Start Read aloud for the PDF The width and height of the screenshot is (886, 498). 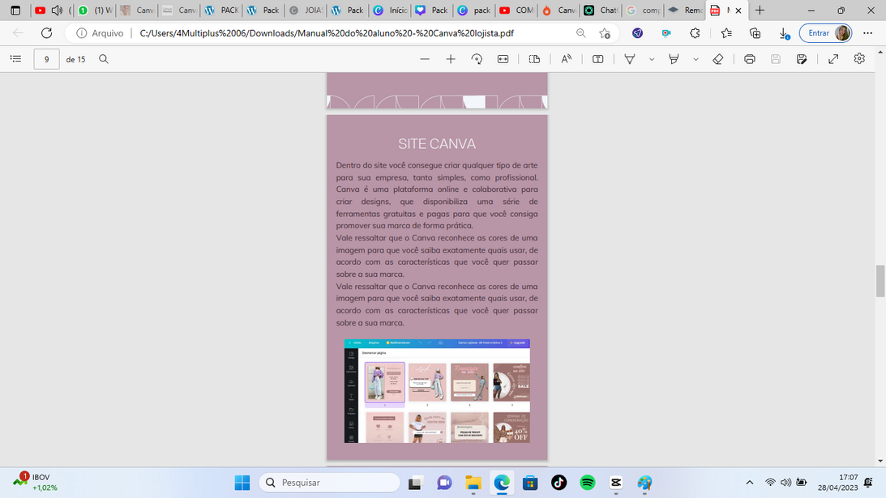click(x=566, y=59)
